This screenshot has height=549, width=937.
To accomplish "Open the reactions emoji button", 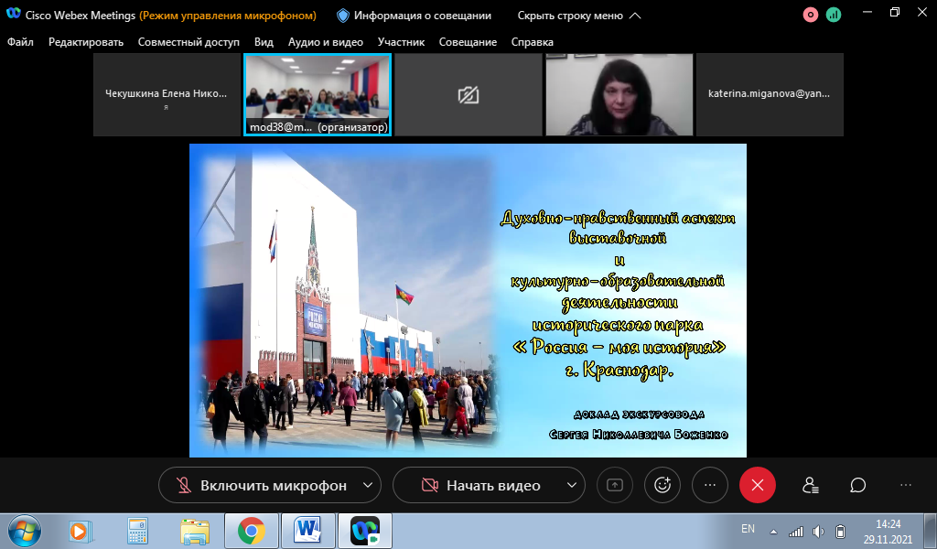I will tap(662, 485).
